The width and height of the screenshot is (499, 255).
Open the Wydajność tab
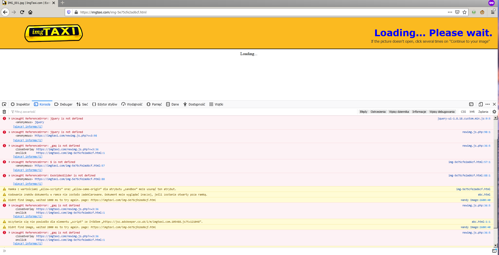132,104
